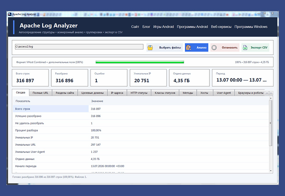
Task: Open the Сайт link in header
Action: [135, 27]
